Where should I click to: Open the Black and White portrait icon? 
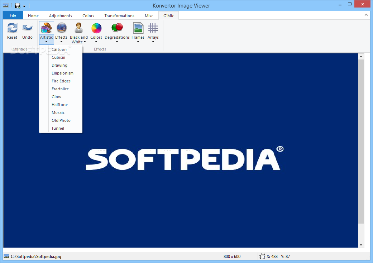point(78,28)
